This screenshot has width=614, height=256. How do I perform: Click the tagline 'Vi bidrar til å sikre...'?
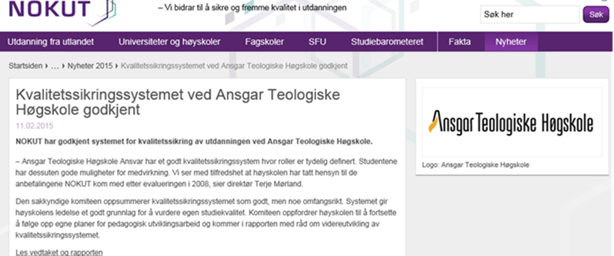(x=252, y=8)
